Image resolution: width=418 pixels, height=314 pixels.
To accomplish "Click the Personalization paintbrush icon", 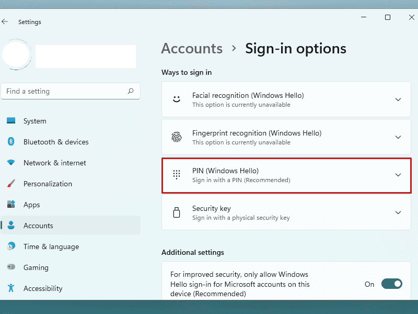I will (x=11, y=184).
